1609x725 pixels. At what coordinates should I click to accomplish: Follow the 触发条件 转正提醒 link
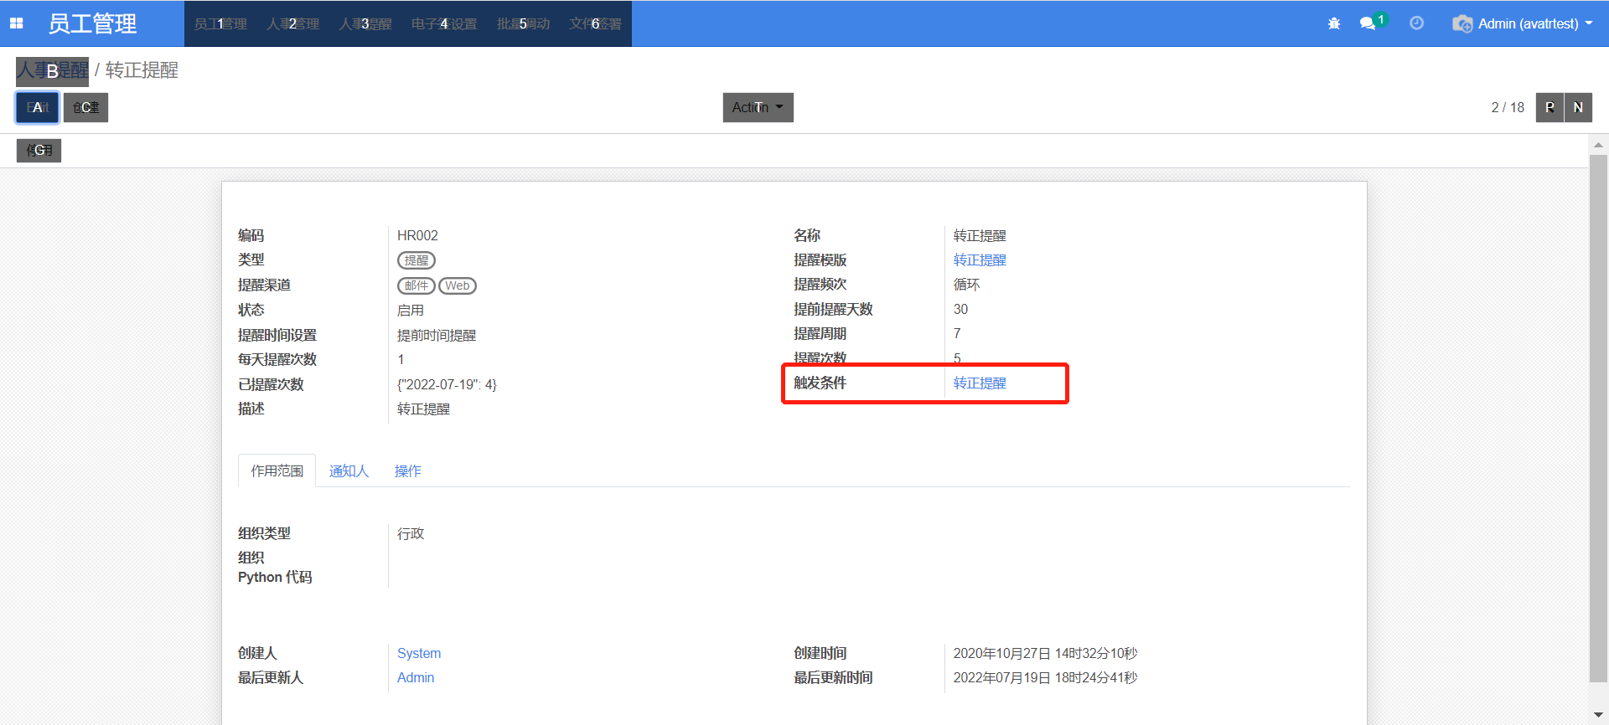(x=980, y=383)
